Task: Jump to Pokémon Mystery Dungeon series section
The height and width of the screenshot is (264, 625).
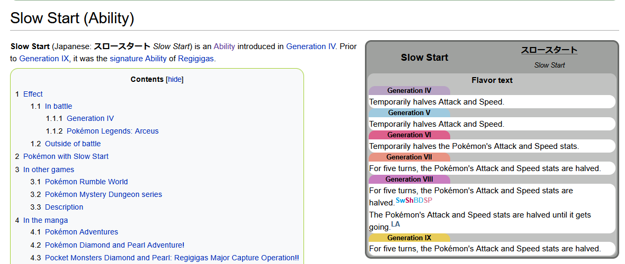Action: pyautogui.click(x=103, y=194)
